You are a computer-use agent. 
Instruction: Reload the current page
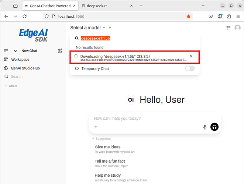[x=25, y=16]
